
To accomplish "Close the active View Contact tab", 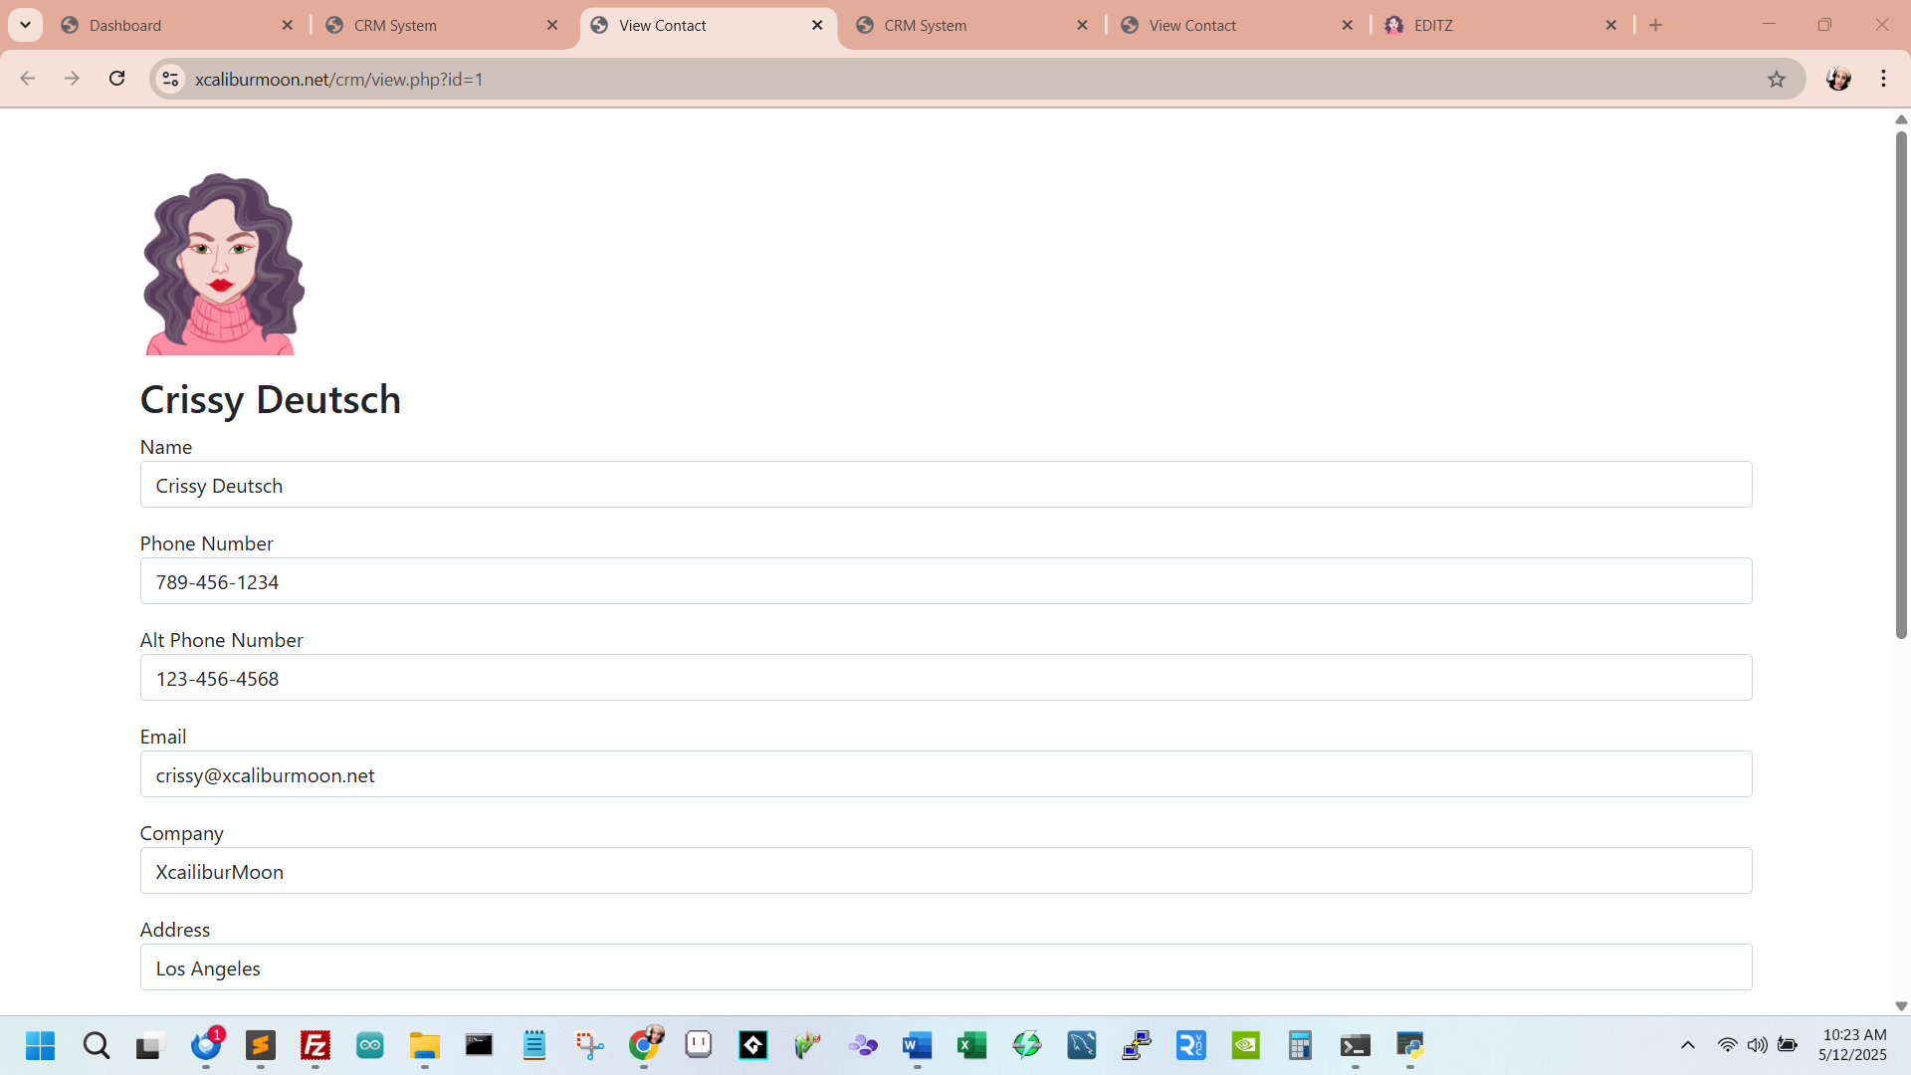I will pyautogui.click(x=817, y=26).
